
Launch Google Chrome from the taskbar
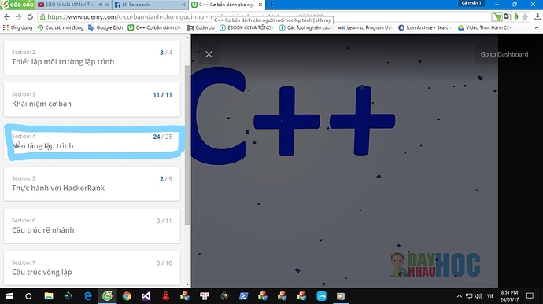click(127, 296)
